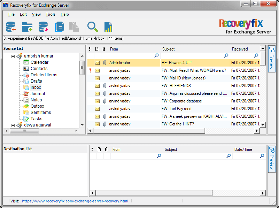Select the Drafts folder
Image resolution: width=279 pixels, height=208 pixels.
(x=36, y=81)
